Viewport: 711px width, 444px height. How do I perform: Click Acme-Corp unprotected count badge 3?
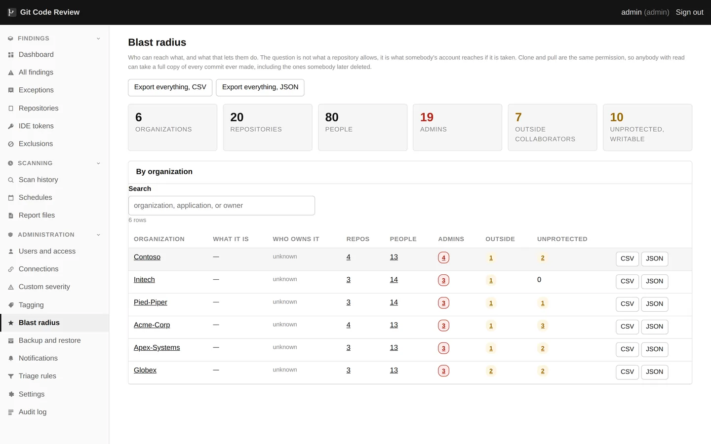(543, 326)
